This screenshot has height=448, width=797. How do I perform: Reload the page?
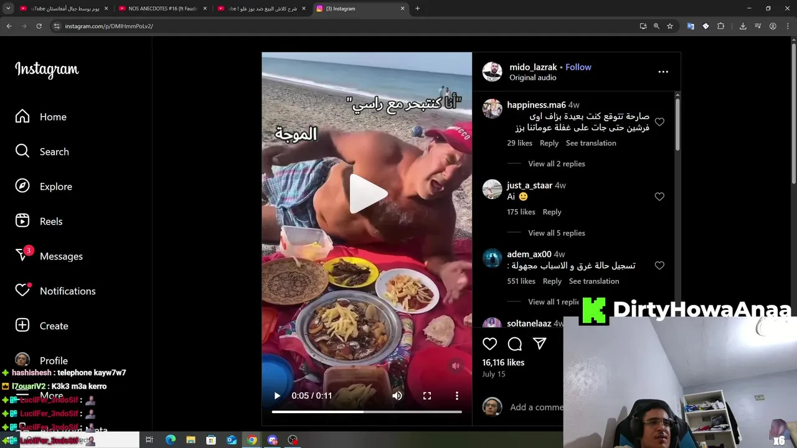39,26
